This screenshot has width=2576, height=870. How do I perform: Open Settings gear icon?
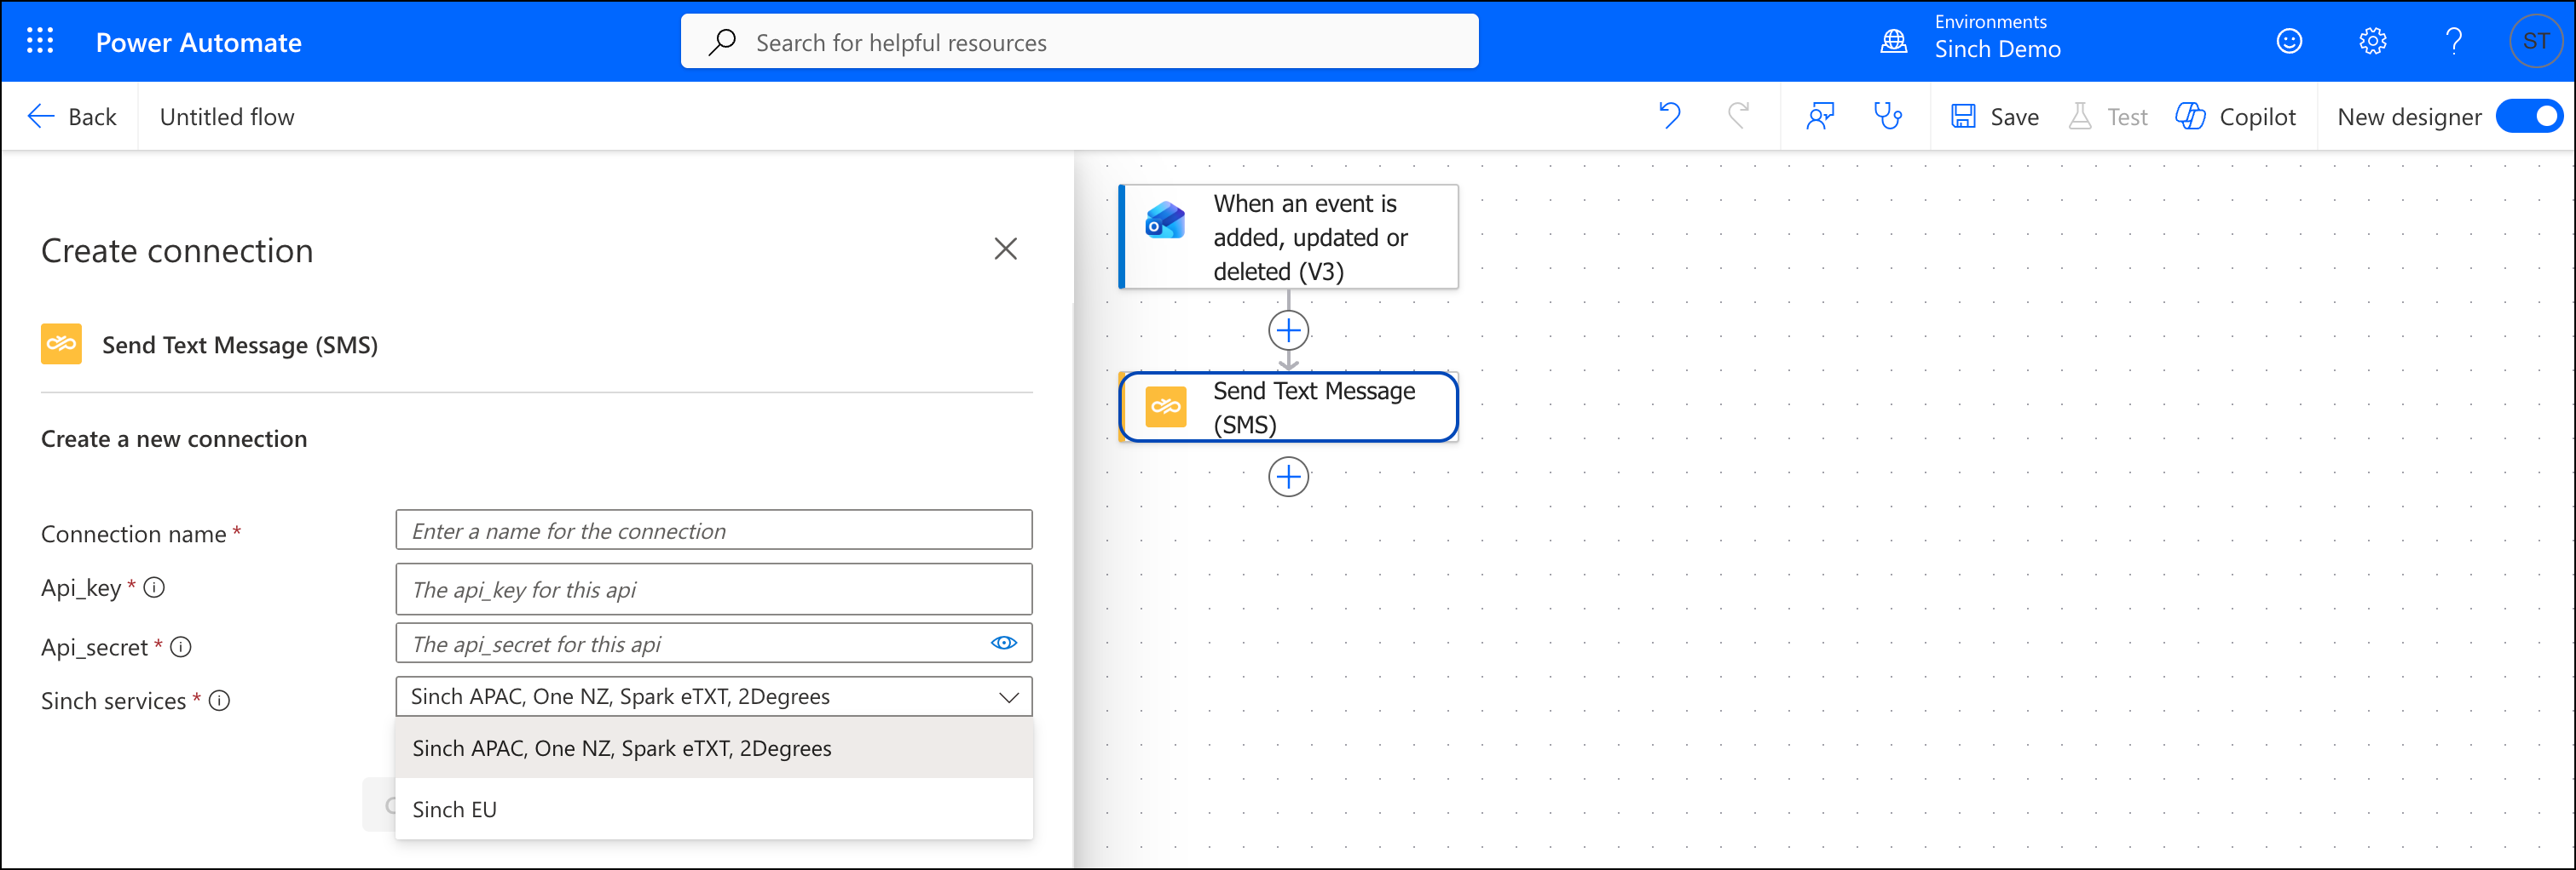point(2372,41)
